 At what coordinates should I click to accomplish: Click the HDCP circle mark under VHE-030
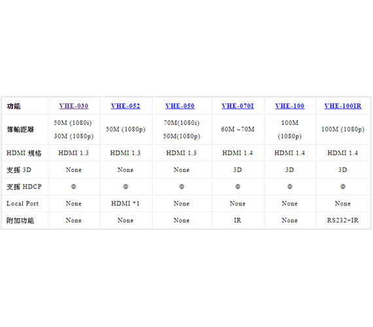point(73,186)
